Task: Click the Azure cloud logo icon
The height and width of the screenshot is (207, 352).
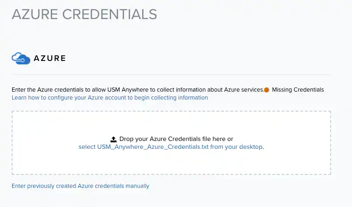Action: click(x=21, y=58)
